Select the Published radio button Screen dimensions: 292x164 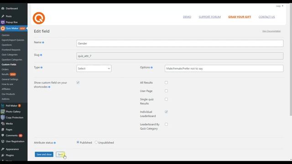[78, 142]
